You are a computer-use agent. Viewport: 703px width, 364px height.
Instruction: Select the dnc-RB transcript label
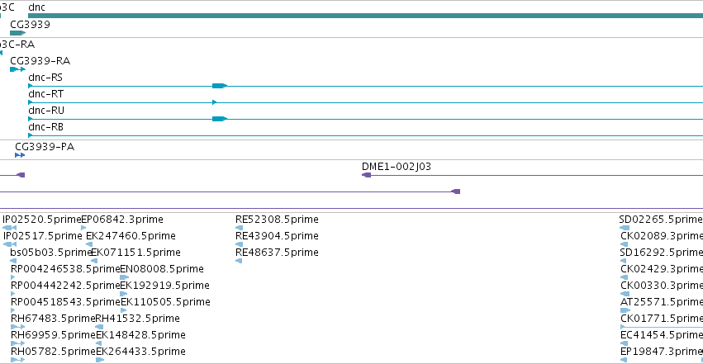[x=45, y=127]
